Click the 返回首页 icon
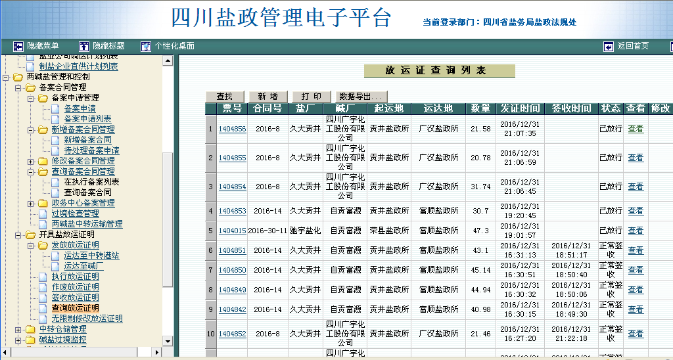 tap(608, 46)
